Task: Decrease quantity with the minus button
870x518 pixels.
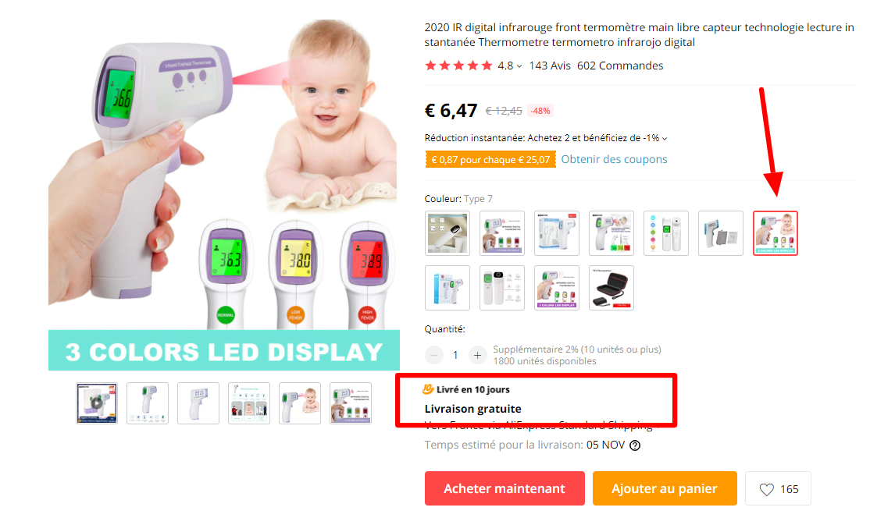Action: click(434, 355)
